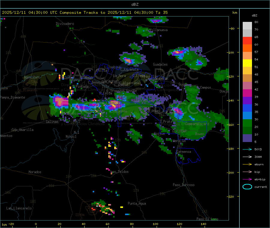270x228 pixels.
Task: Click the 'V_Atuel' place label
Action: point(154,111)
